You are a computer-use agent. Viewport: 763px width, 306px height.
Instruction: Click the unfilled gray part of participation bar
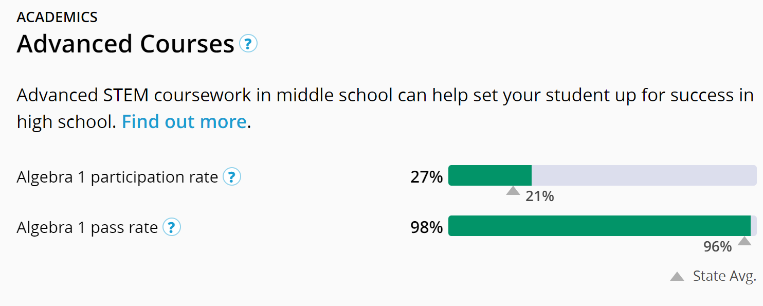coord(643,175)
